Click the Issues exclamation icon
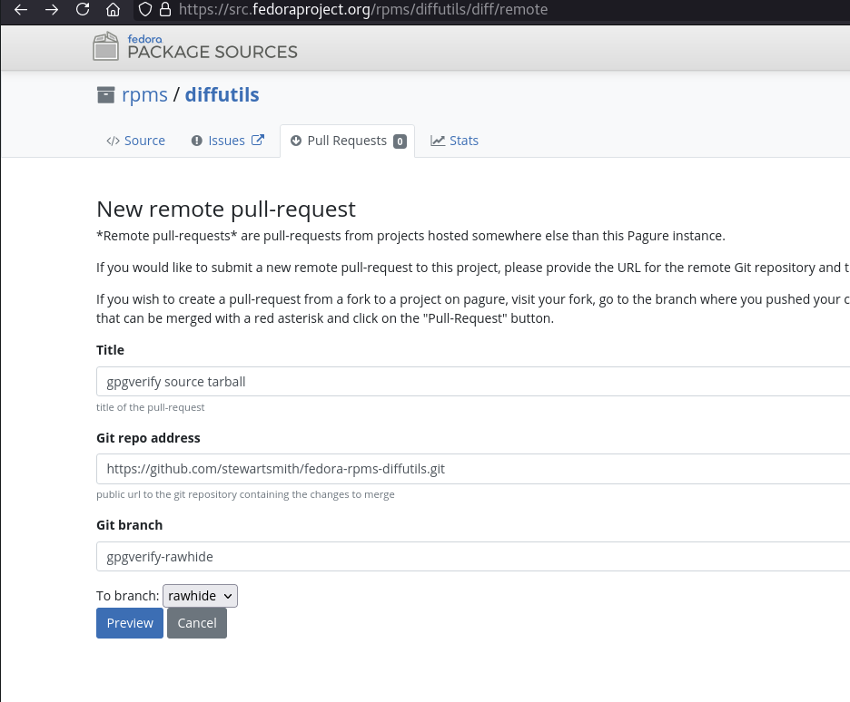The image size is (850, 702). coord(197,141)
